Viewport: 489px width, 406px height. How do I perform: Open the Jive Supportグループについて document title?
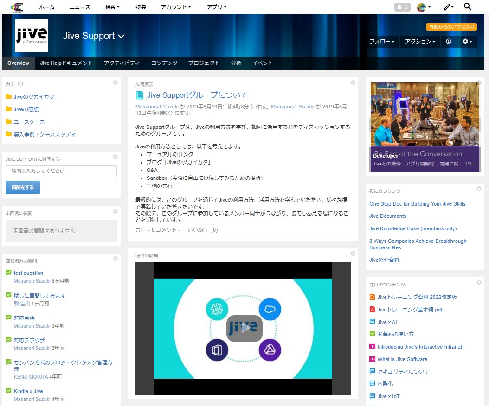[197, 95]
